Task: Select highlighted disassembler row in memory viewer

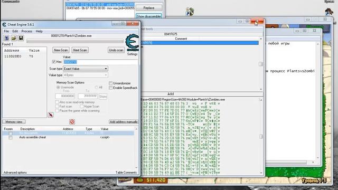Action: pyautogui.click(x=200, y=43)
